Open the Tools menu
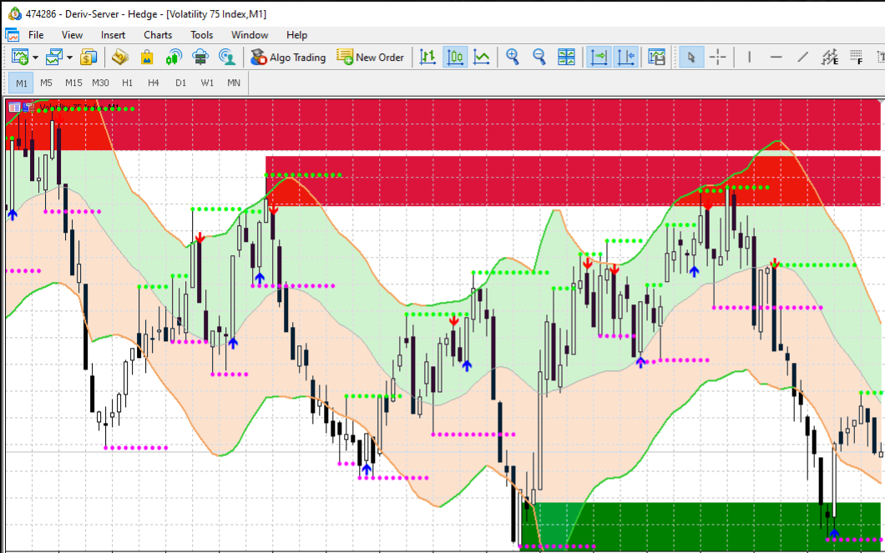 pos(201,35)
